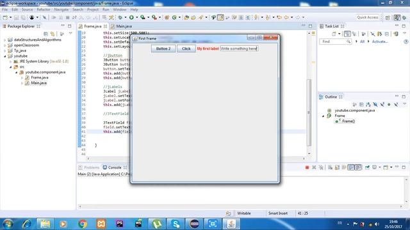This screenshot has width=410, height=230.
Task: Open the Window menu
Action: click(x=120, y=10)
